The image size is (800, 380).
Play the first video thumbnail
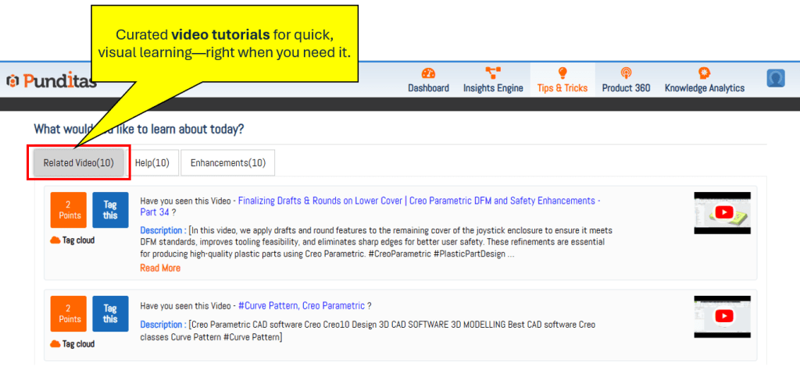(723, 212)
